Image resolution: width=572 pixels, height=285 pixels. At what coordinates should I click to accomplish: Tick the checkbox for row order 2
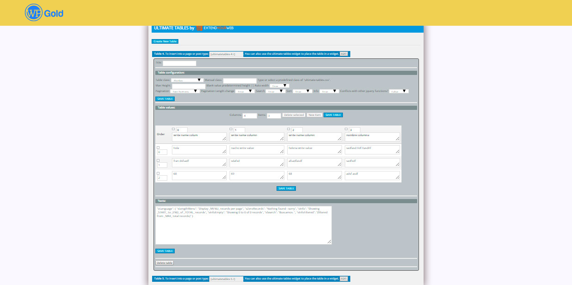pyautogui.click(x=158, y=173)
